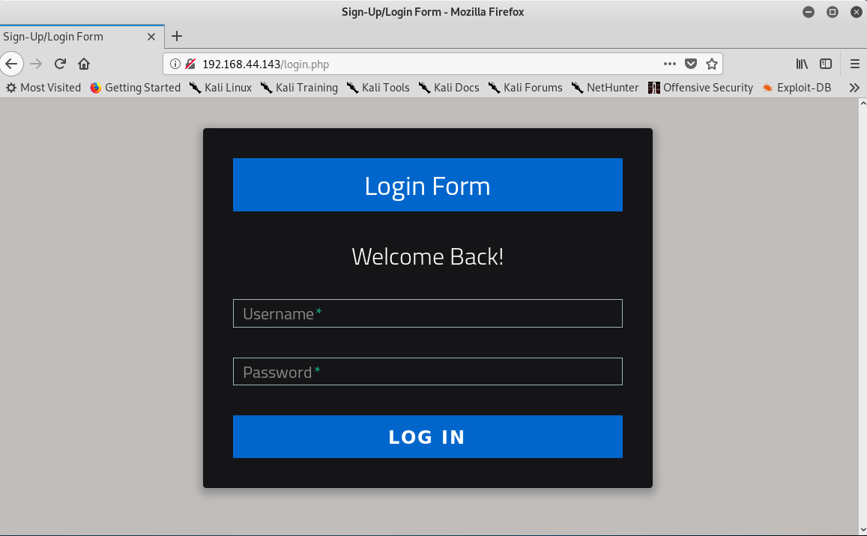
Task: Show more bookmarks chevron
Action: point(854,88)
